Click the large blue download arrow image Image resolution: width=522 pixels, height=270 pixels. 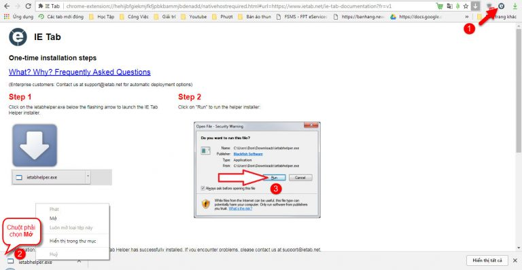pyautogui.click(x=35, y=145)
